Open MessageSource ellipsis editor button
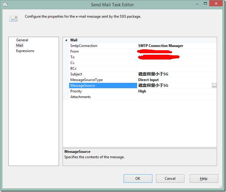This screenshot has height=192, width=226. tap(214, 86)
